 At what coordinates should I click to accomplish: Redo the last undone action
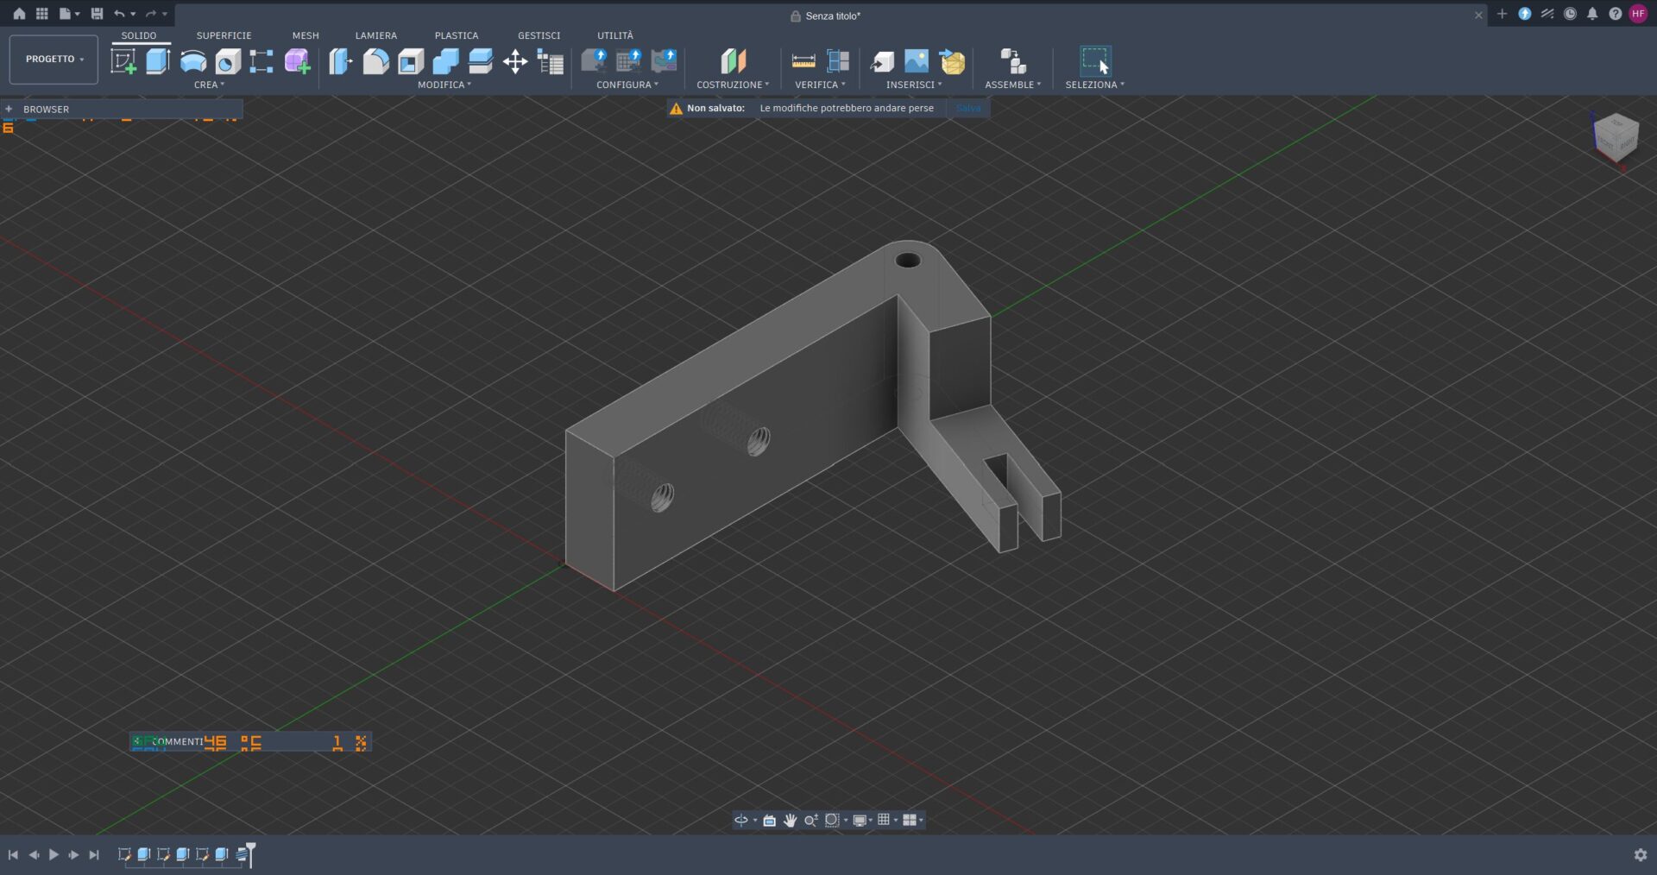click(x=151, y=14)
